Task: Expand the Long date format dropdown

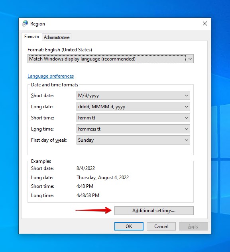Action: tap(133, 107)
